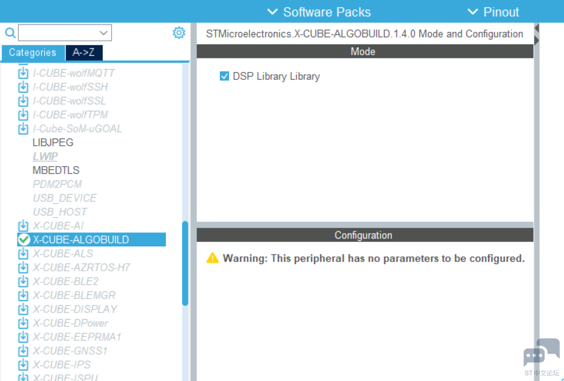Switch to the A->Z tab
Screen dimensions: 564x381
(84, 52)
